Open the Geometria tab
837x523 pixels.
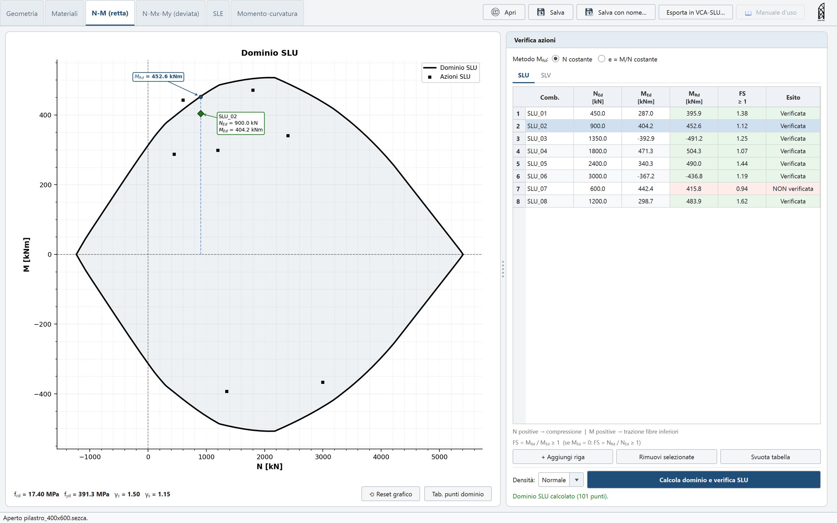pyautogui.click(x=22, y=13)
